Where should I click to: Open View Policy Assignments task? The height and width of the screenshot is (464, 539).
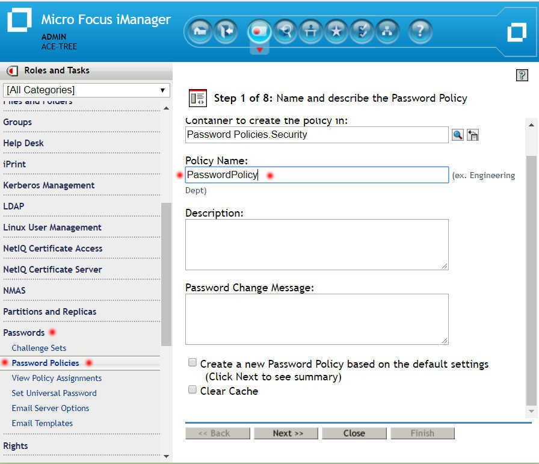pyautogui.click(x=57, y=378)
